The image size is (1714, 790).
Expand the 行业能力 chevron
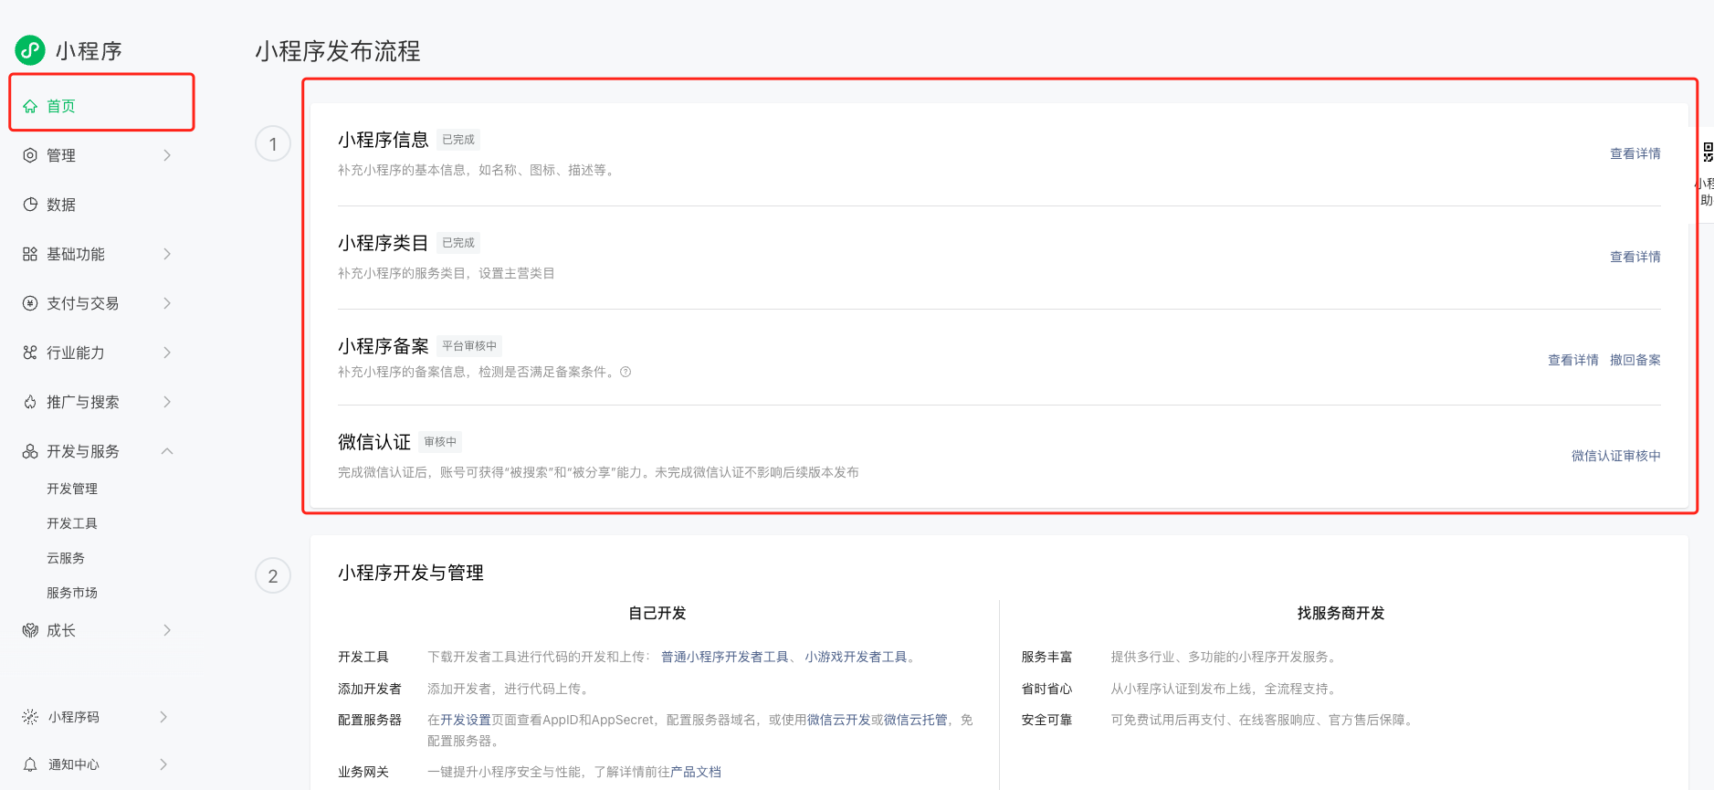tap(167, 353)
